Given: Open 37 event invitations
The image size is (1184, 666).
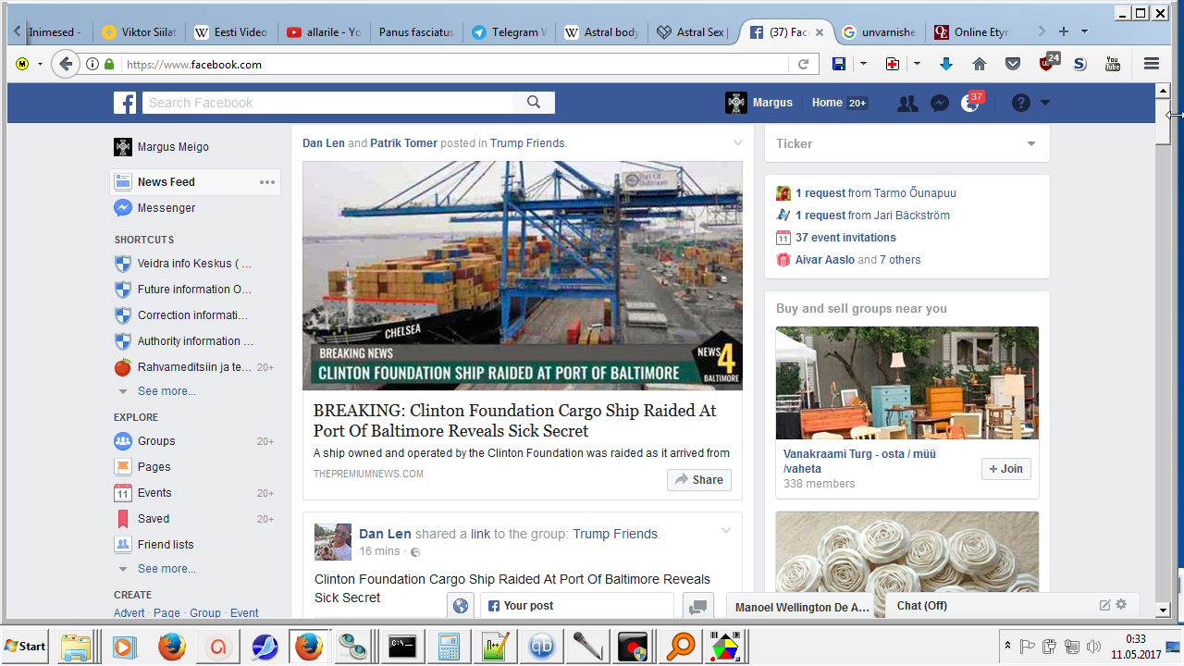Looking at the screenshot, I should 845,238.
